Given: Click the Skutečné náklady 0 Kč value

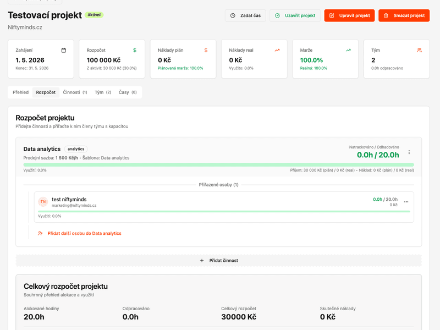Looking at the screenshot, I should 328,317.
